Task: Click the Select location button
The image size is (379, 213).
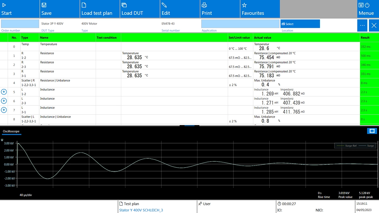Action: [300, 24]
